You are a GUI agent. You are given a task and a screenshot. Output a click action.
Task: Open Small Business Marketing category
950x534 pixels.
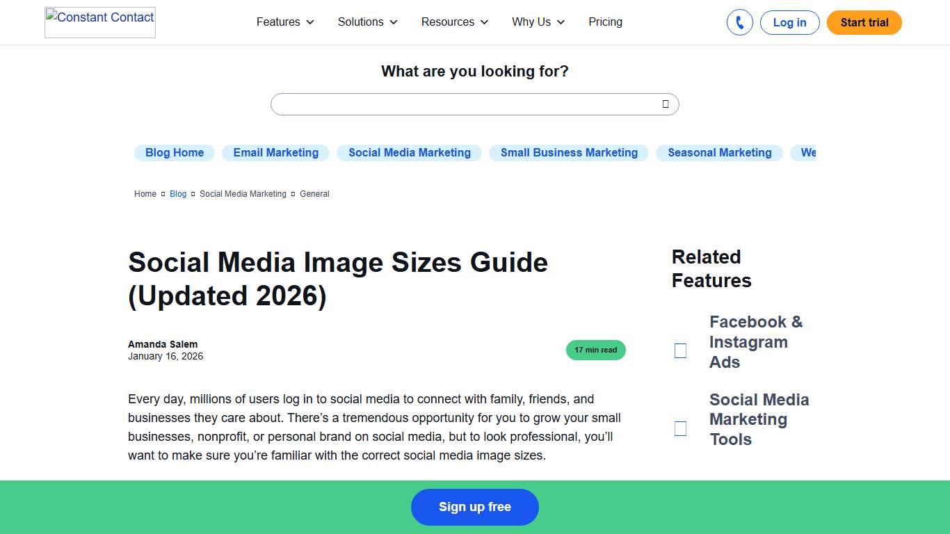[x=568, y=152]
